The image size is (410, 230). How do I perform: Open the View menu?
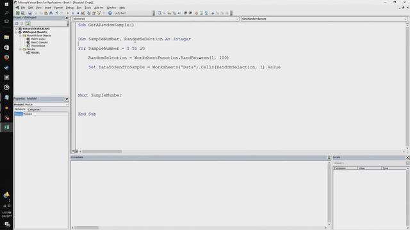pos(38,8)
